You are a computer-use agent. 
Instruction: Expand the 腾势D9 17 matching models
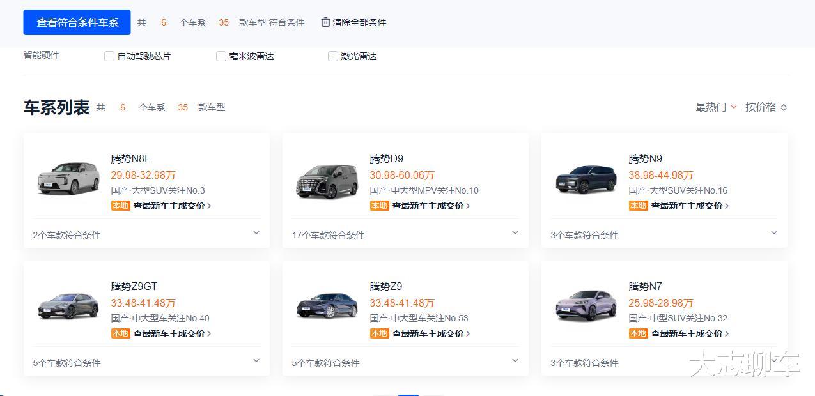tap(515, 233)
